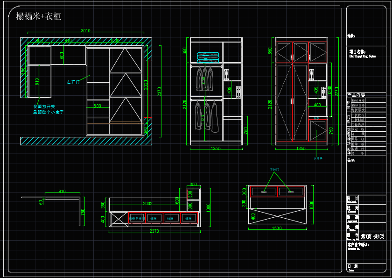Click the 榻榻米+衣柜 drawing title
The width and height of the screenshot is (392, 278).
pyautogui.click(x=39, y=17)
